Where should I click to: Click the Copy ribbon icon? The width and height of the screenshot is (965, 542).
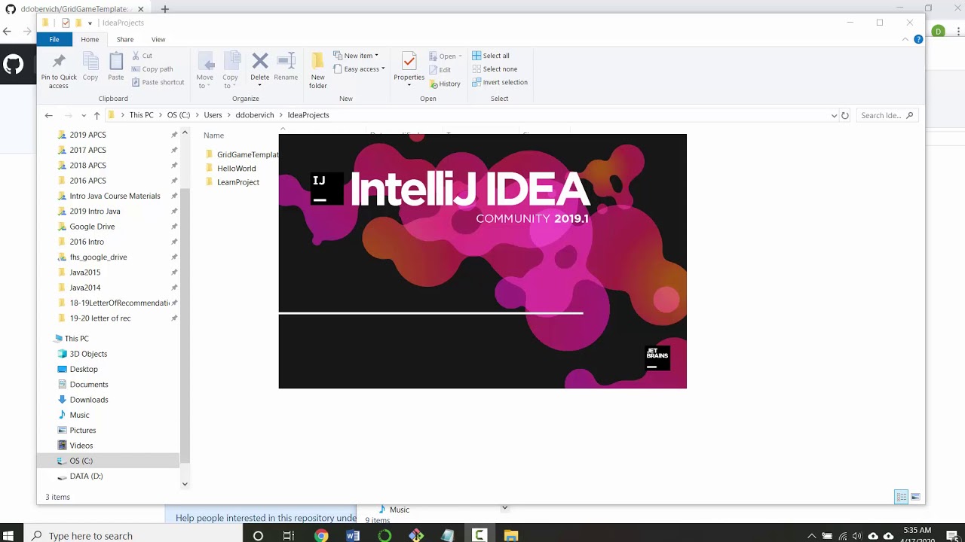[90, 67]
